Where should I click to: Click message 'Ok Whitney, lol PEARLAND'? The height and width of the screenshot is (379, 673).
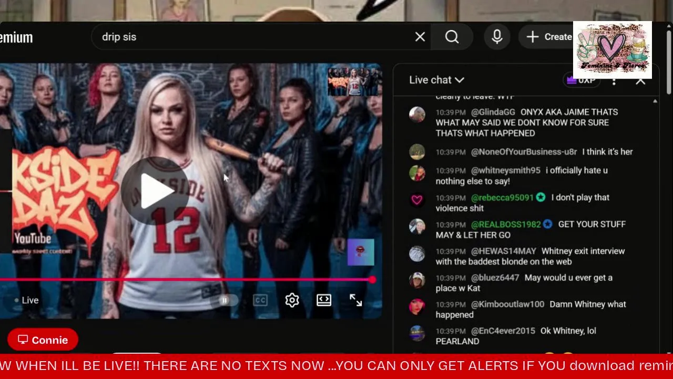(516, 336)
